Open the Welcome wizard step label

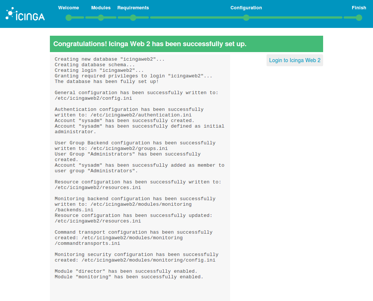pos(68,7)
